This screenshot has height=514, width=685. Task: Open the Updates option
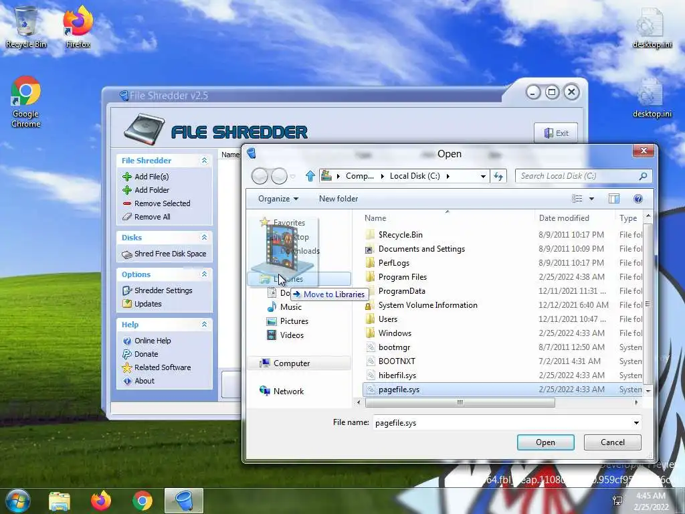(142, 304)
